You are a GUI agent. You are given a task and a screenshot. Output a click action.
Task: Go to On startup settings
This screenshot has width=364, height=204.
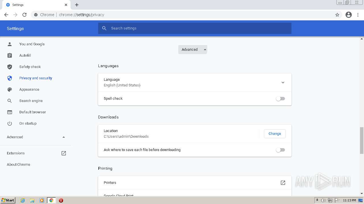28,124
